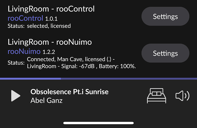Click the unplayed portion of progress bar
This screenshot has width=197, height=128.
click(129, 79)
